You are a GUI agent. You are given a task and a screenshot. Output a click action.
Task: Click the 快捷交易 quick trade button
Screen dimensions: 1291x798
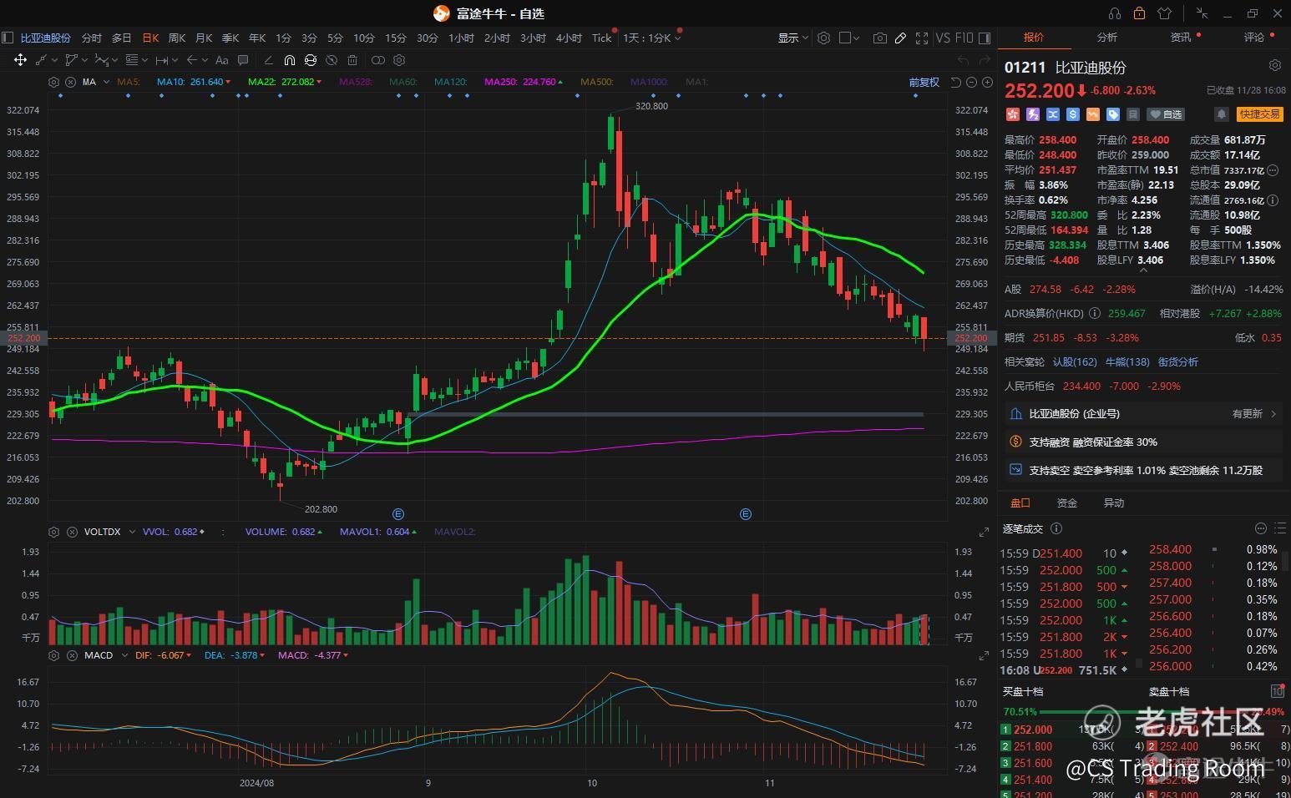[1259, 114]
